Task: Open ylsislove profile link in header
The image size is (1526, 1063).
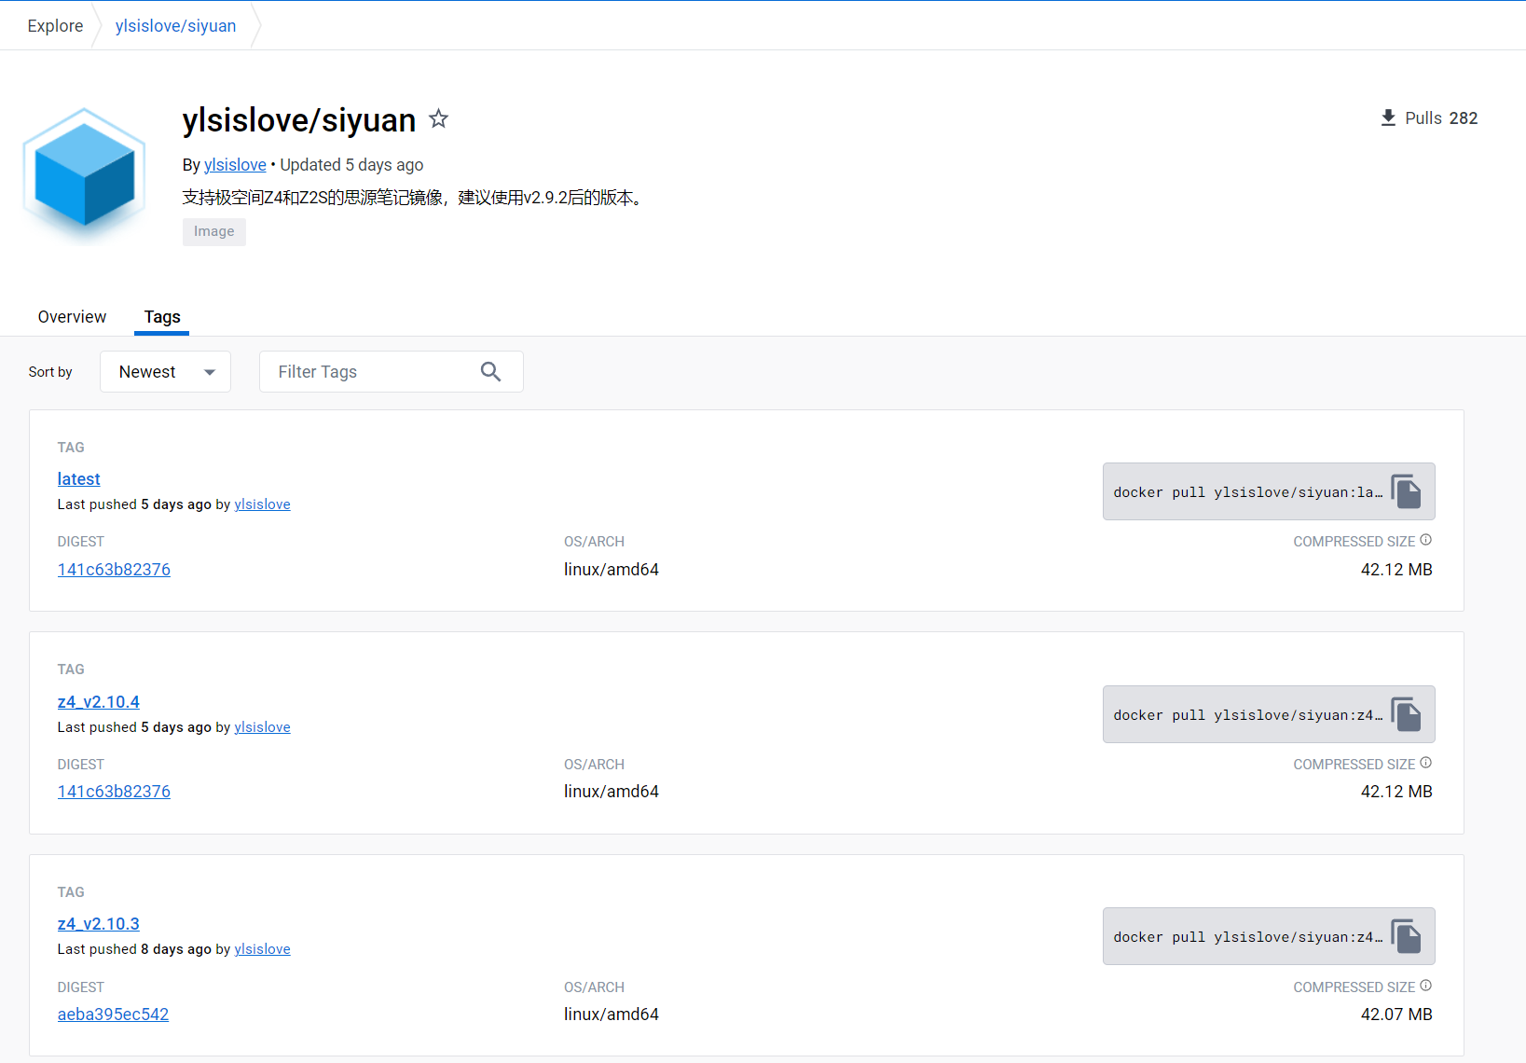Action: [235, 165]
